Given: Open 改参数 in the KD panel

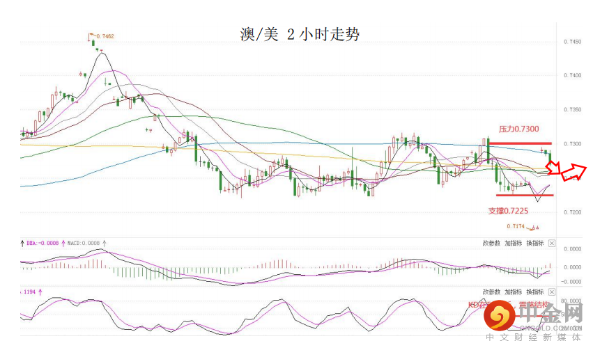Looking at the screenshot, I should [491, 292].
